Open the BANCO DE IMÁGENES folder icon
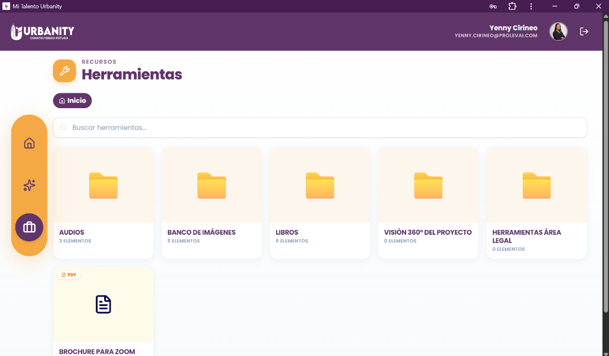Viewport: 609px width, 356px height. tap(212, 185)
